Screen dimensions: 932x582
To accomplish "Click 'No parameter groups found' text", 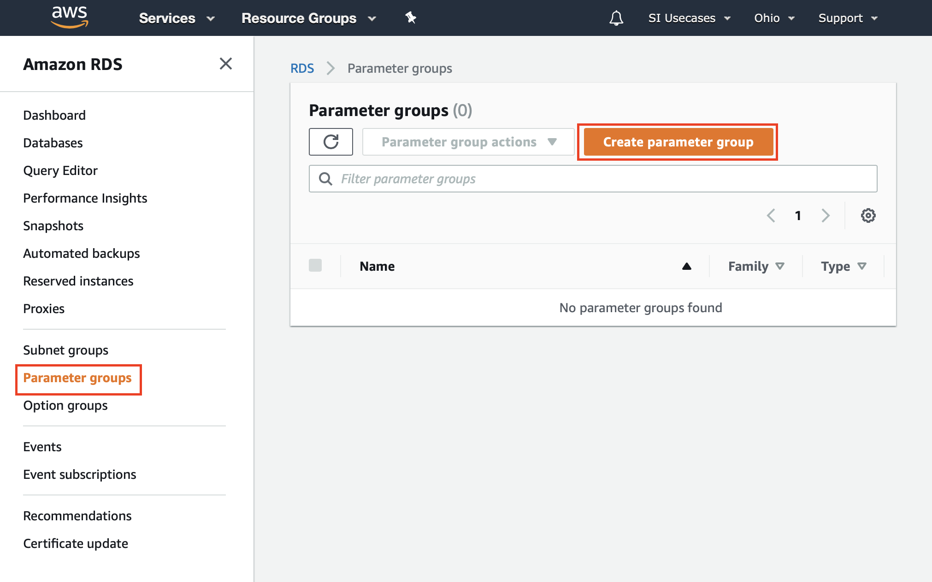I will click(641, 308).
